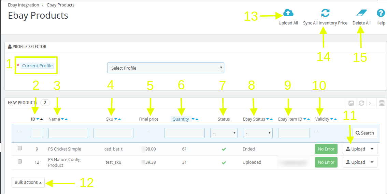387x194 pixels.
Task: Click the refresh list icon in panel header
Action: pos(361,103)
